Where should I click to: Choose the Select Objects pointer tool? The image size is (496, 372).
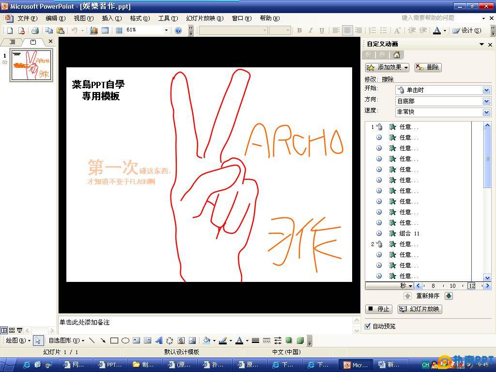(x=38, y=341)
